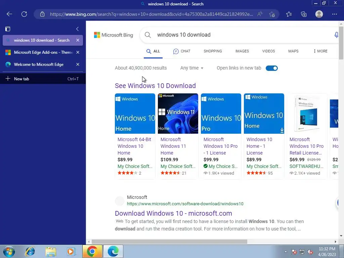Viewport: 344px width, 258px height.
Task: Switch to Welcome to Microsoft Edge tab
Action: (43, 64)
